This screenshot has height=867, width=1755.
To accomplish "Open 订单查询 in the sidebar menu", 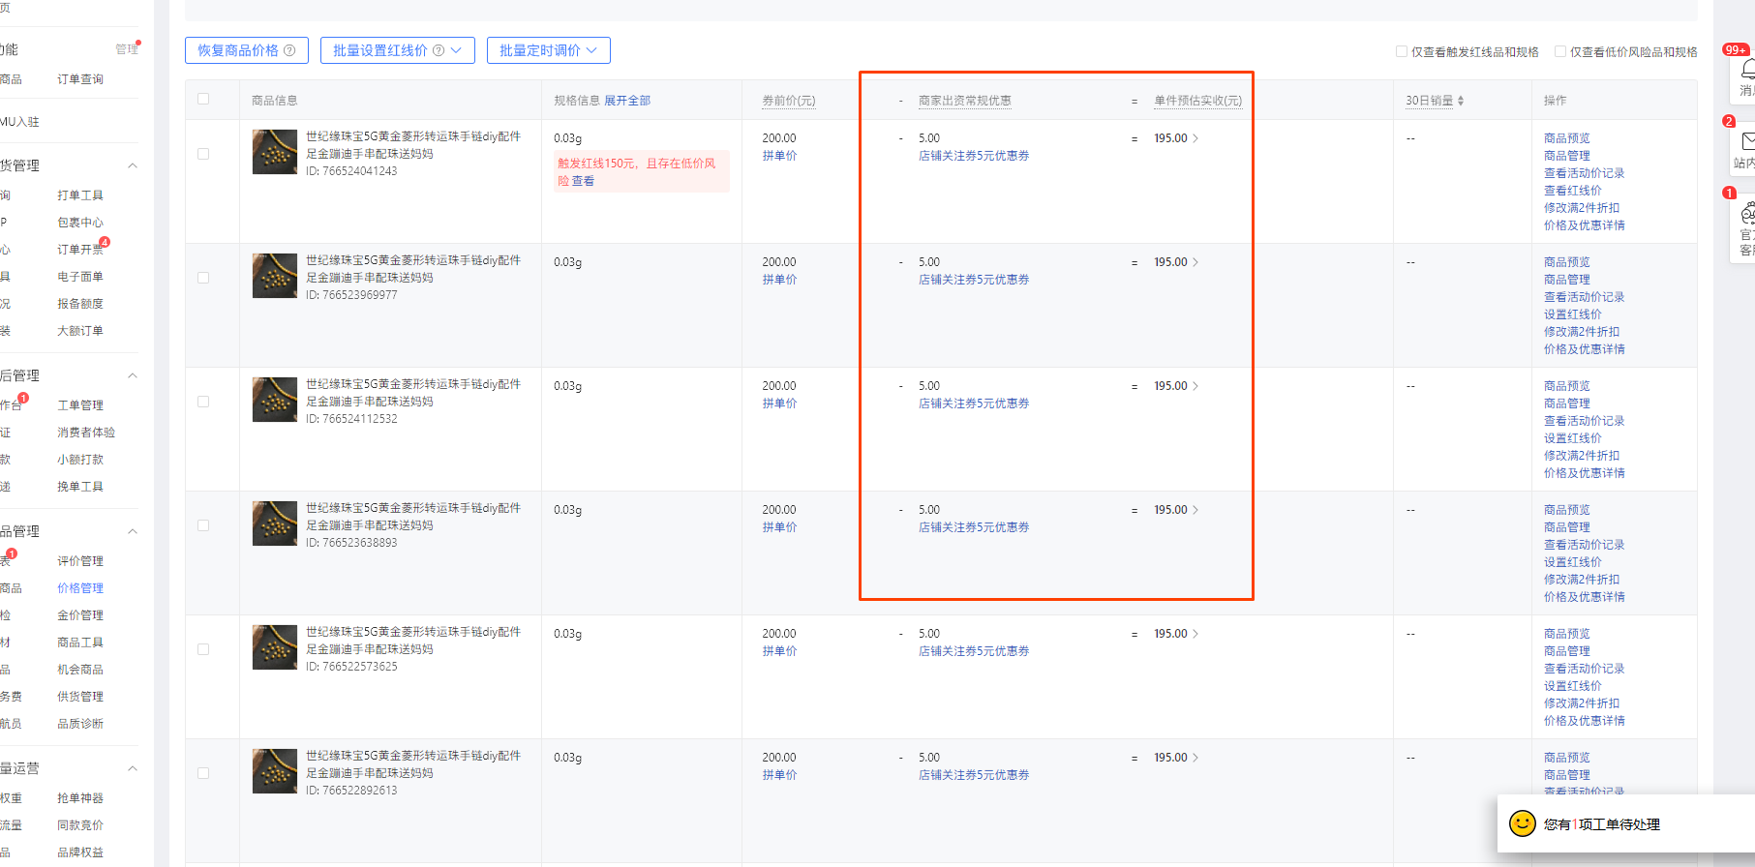I will (x=80, y=79).
